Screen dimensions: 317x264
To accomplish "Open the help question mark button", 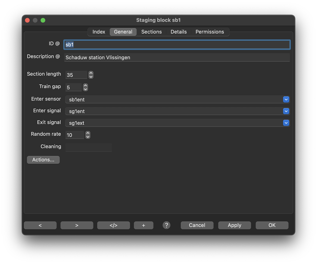I will [166, 225].
